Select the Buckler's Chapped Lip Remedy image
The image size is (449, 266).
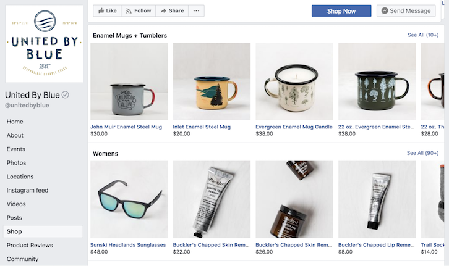point(377,199)
